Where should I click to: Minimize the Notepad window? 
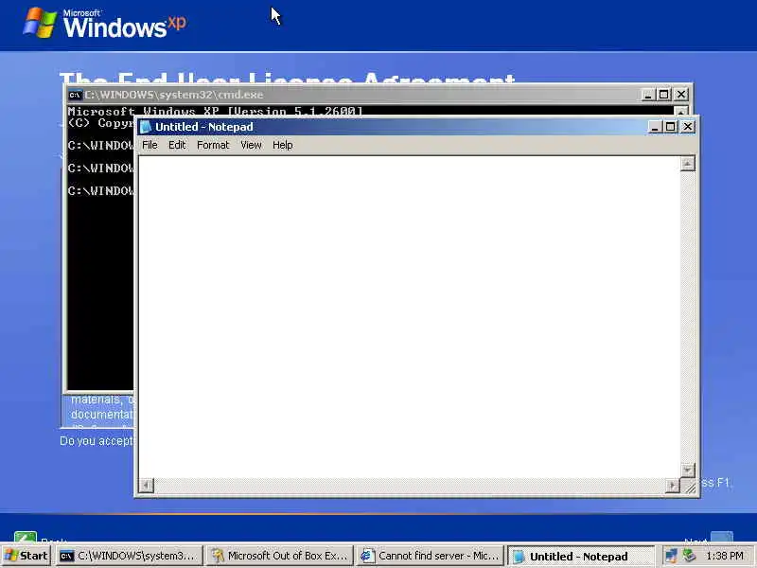pos(654,127)
